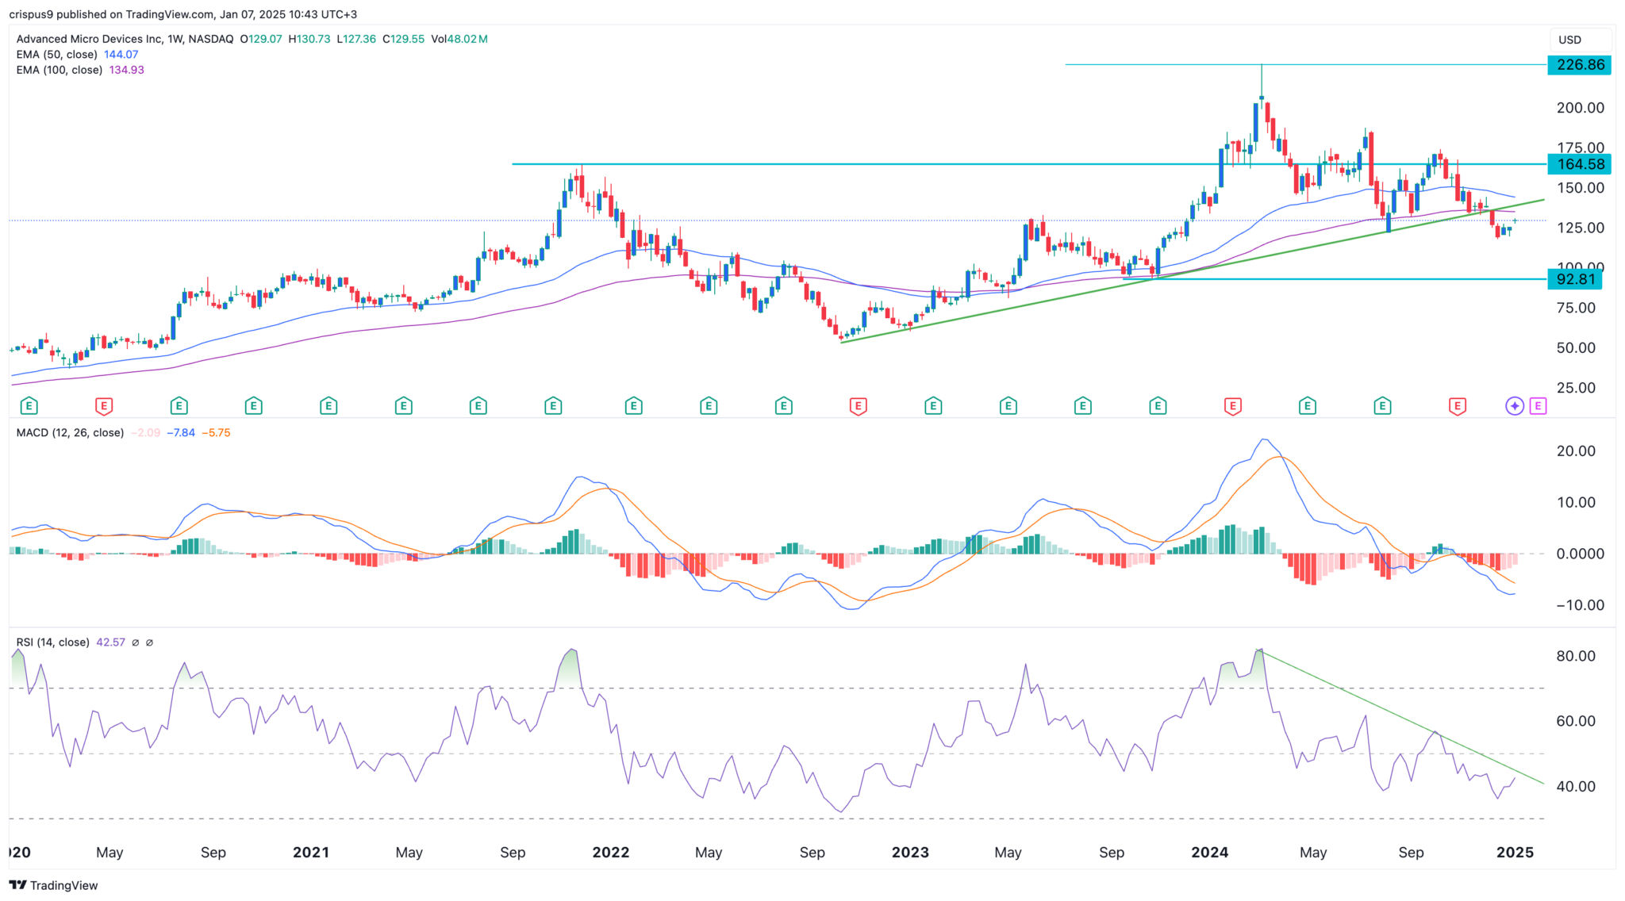Click the 2022 label on the time axis
Viewport: 1625px width, 901px height.
click(610, 853)
